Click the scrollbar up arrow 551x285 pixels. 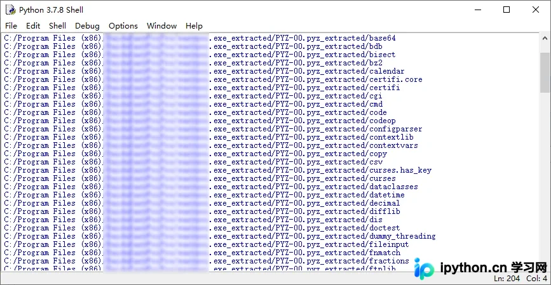(x=545, y=38)
